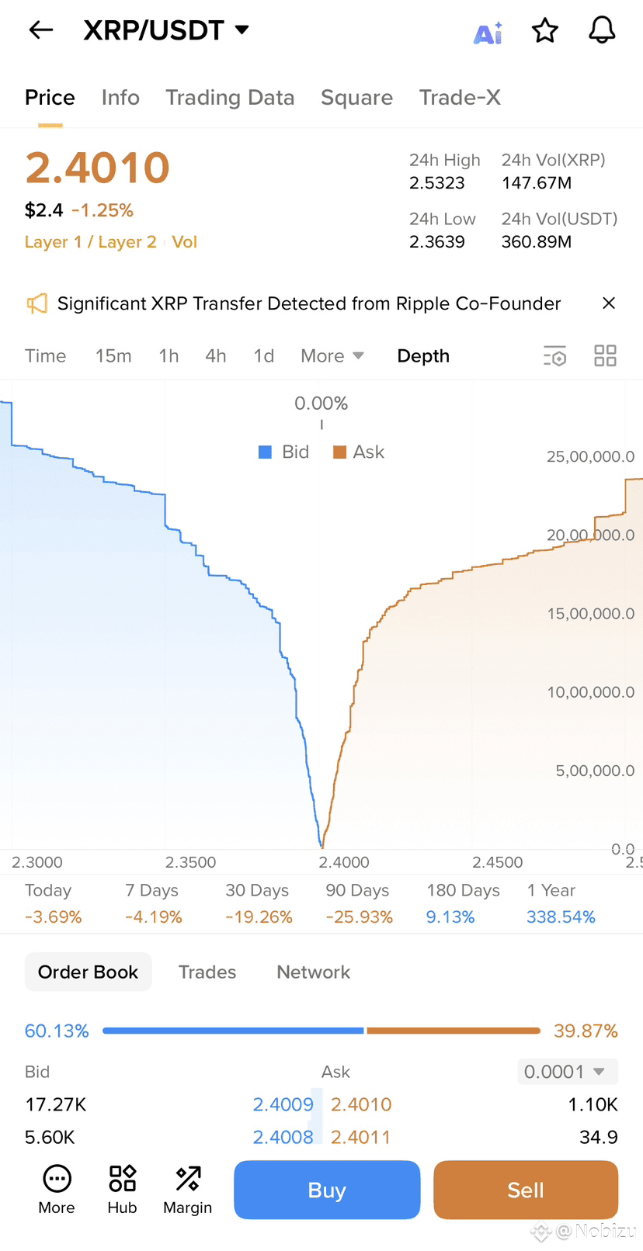Switch to Trading Data tab

coord(230,98)
